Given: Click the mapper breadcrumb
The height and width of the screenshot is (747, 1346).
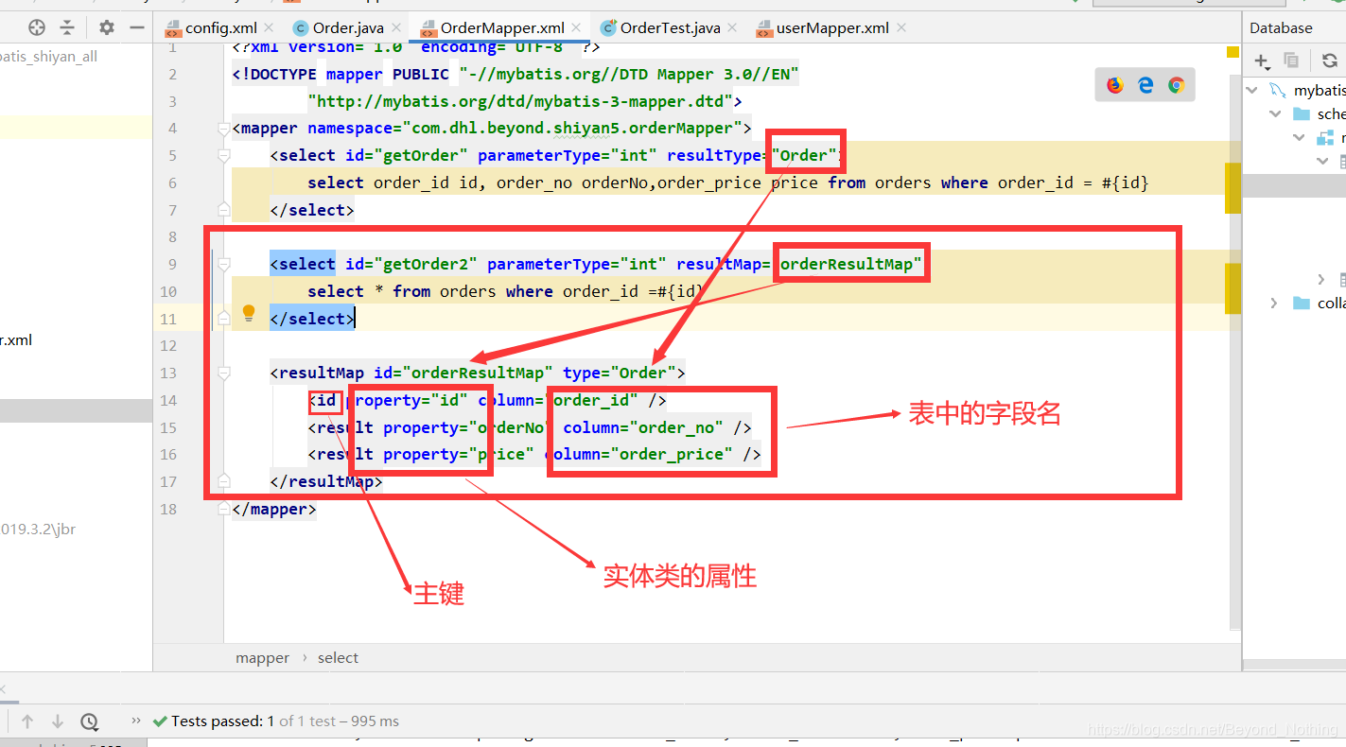Looking at the screenshot, I should (263, 657).
